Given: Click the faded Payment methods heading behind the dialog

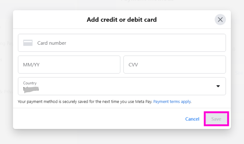Looking at the screenshot, I should (147, 1).
